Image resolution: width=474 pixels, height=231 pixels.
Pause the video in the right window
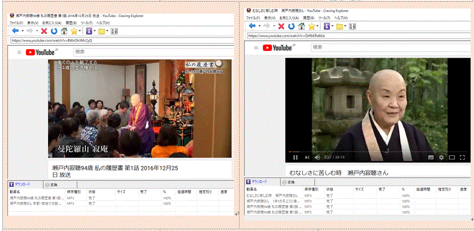pos(296,157)
